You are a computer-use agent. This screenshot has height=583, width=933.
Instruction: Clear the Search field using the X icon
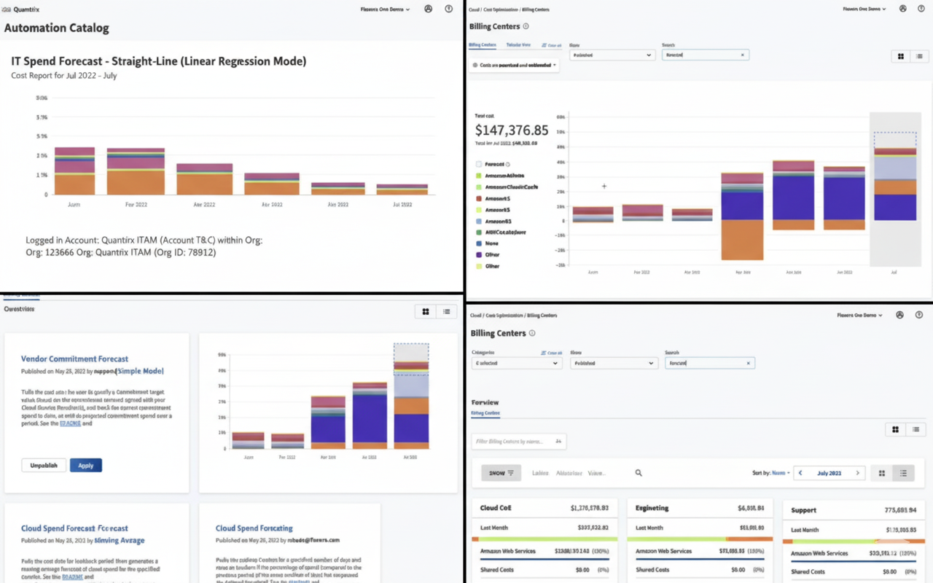(742, 55)
